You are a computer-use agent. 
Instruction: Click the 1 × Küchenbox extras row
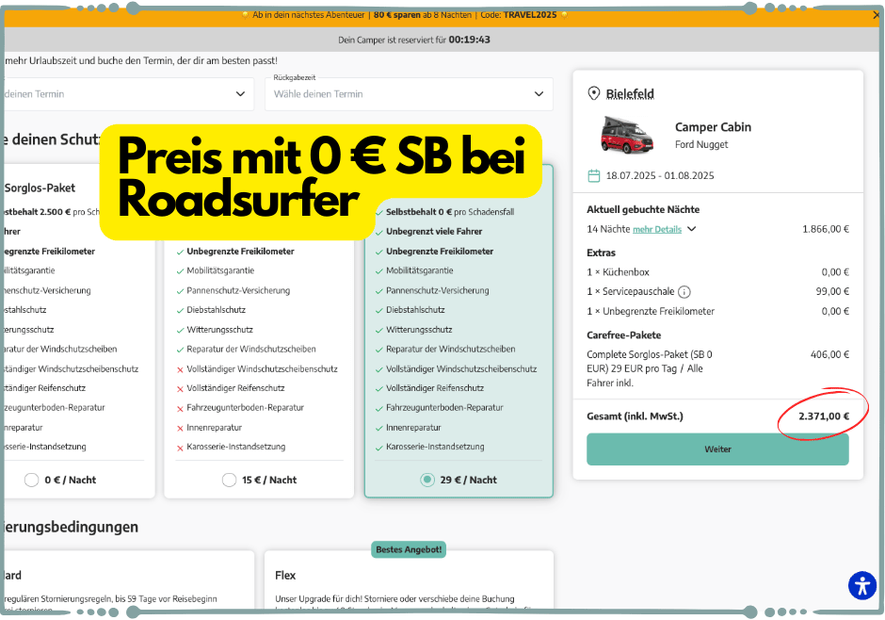click(x=717, y=272)
